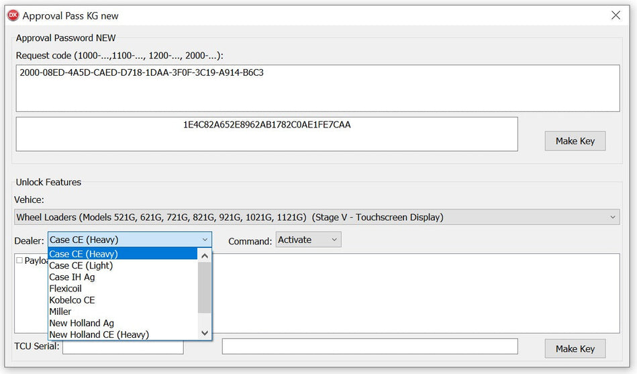Choose Kobelco CE dealer entry

(72, 299)
